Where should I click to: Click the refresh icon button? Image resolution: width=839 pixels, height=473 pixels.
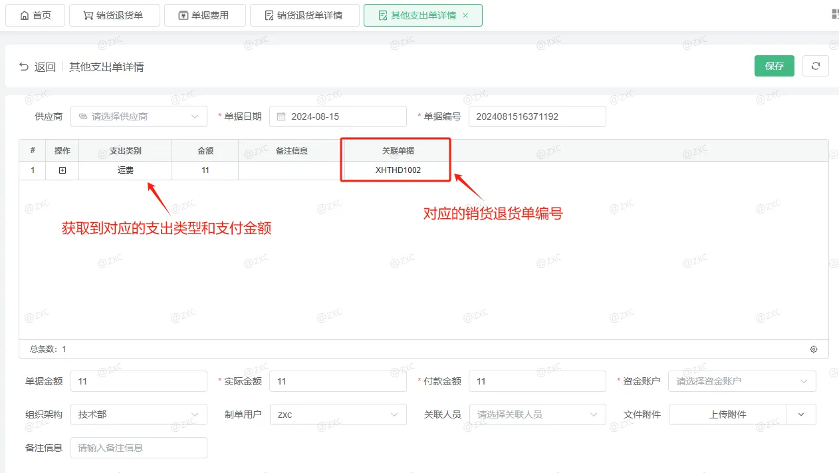(x=816, y=66)
